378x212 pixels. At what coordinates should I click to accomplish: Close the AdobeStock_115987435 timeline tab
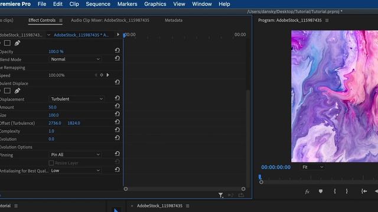click(132, 206)
